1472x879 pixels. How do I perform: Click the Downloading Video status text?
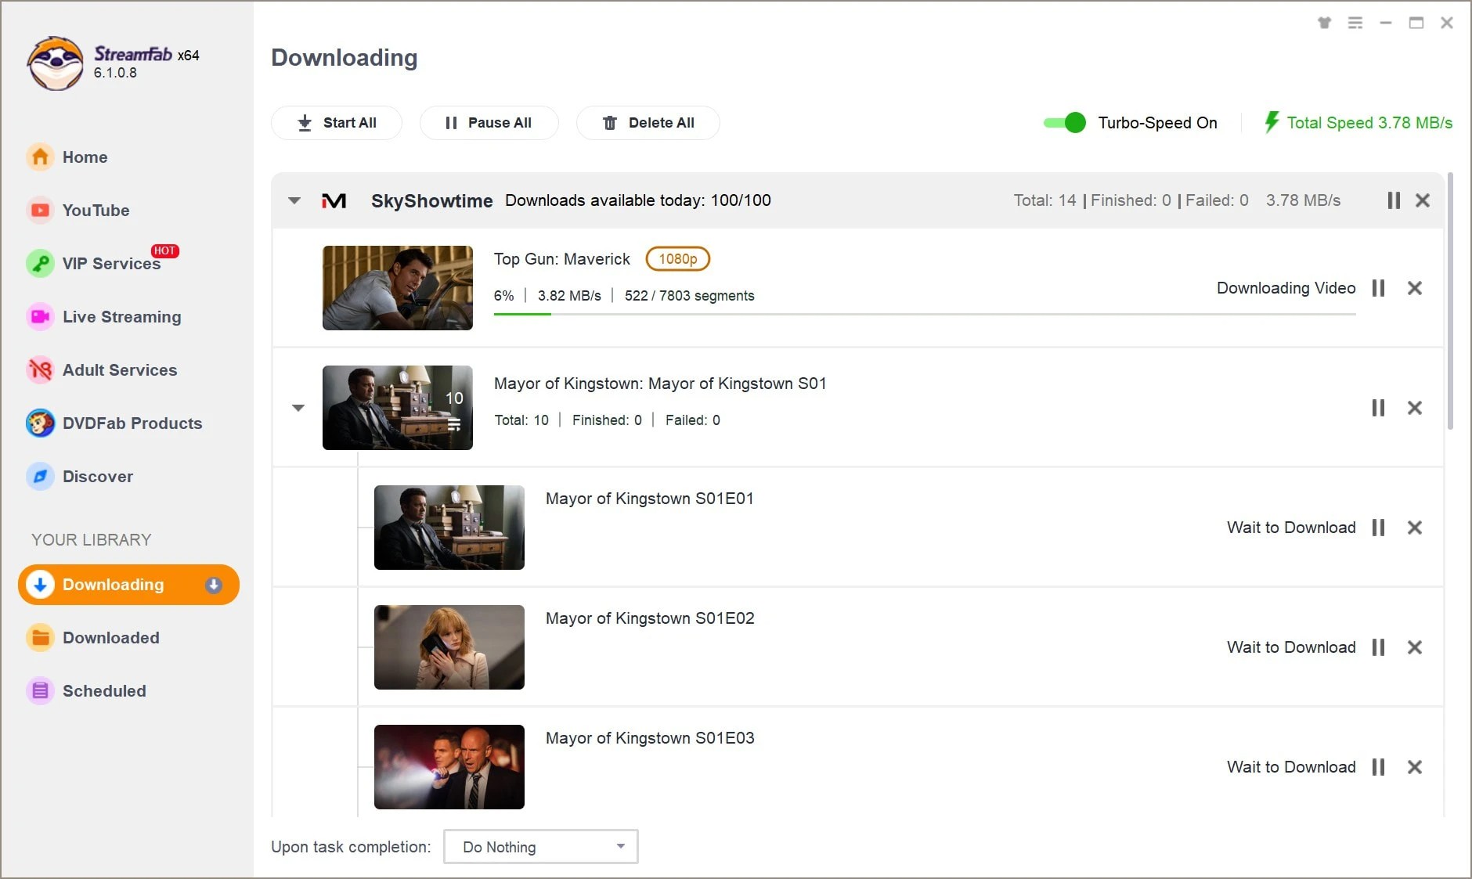pos(1286,288)
